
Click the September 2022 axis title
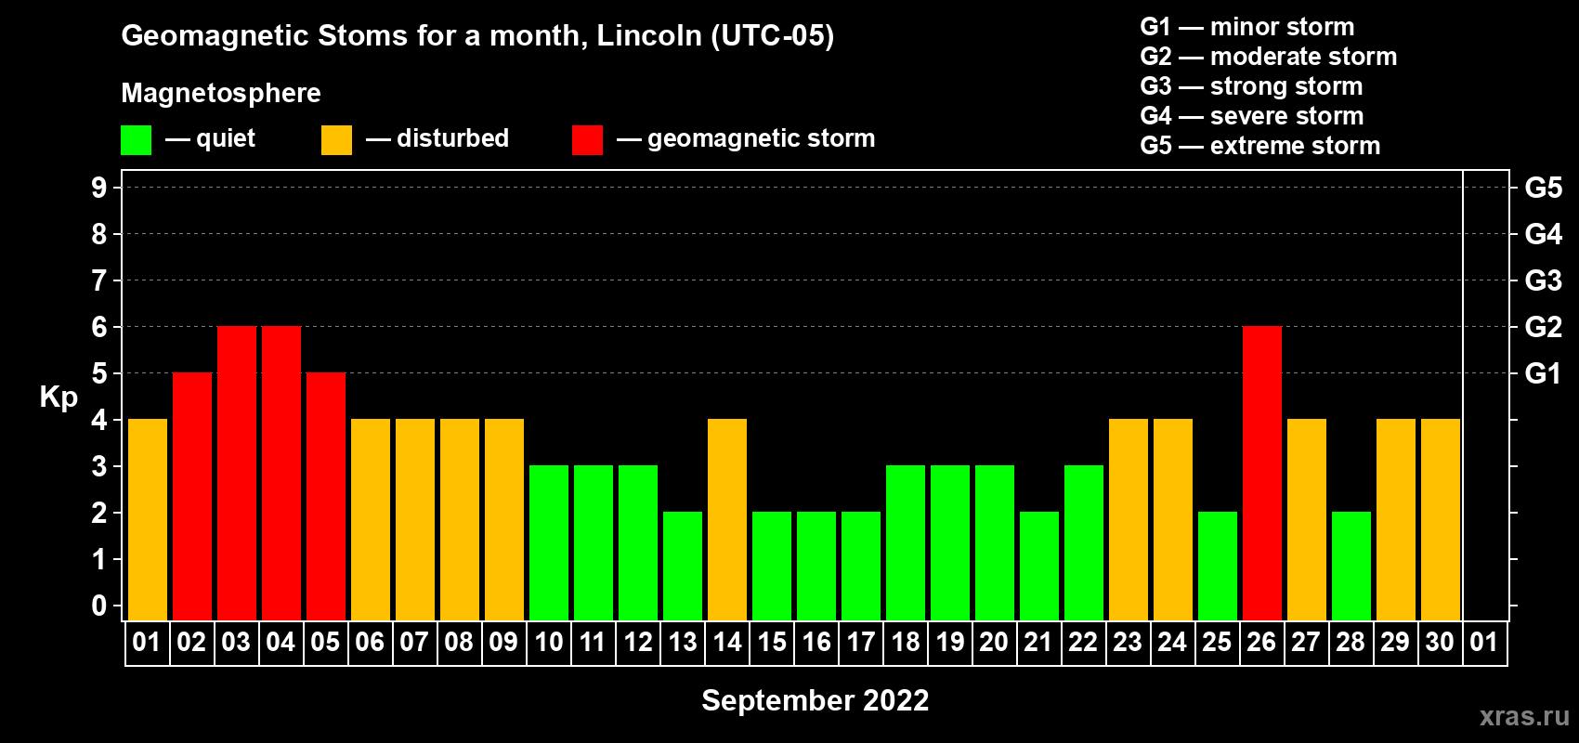(x=815, y=700)
